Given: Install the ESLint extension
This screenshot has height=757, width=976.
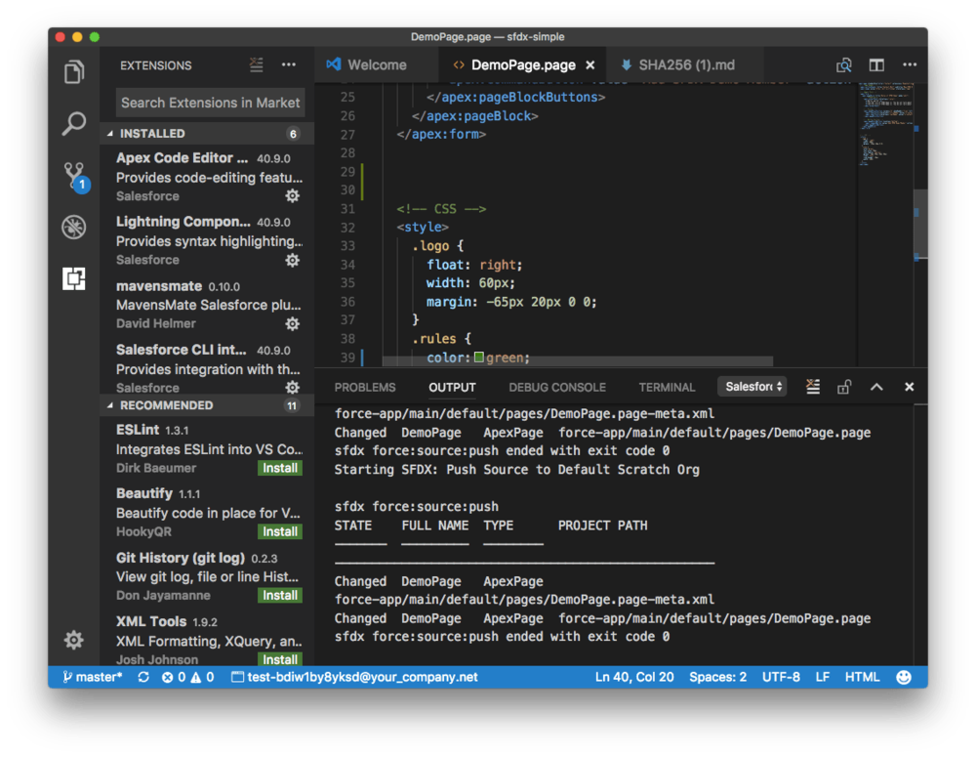Looking at the screenshot, I should tap(279, 469).
